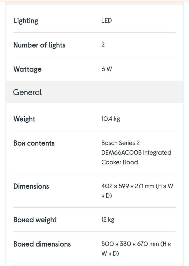Click the Cooker Hood text line
This screenshot has width=189, height=266.
[x=120, y=162]
